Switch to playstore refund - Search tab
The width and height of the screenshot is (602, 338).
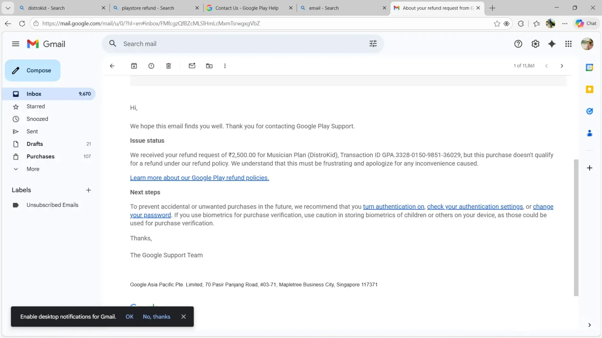point(156,8)
